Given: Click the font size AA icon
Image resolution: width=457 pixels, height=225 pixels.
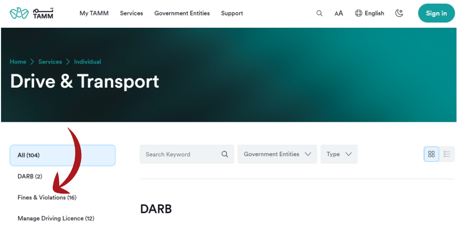Looking at the screenshot, I should [x=338, y=13].
